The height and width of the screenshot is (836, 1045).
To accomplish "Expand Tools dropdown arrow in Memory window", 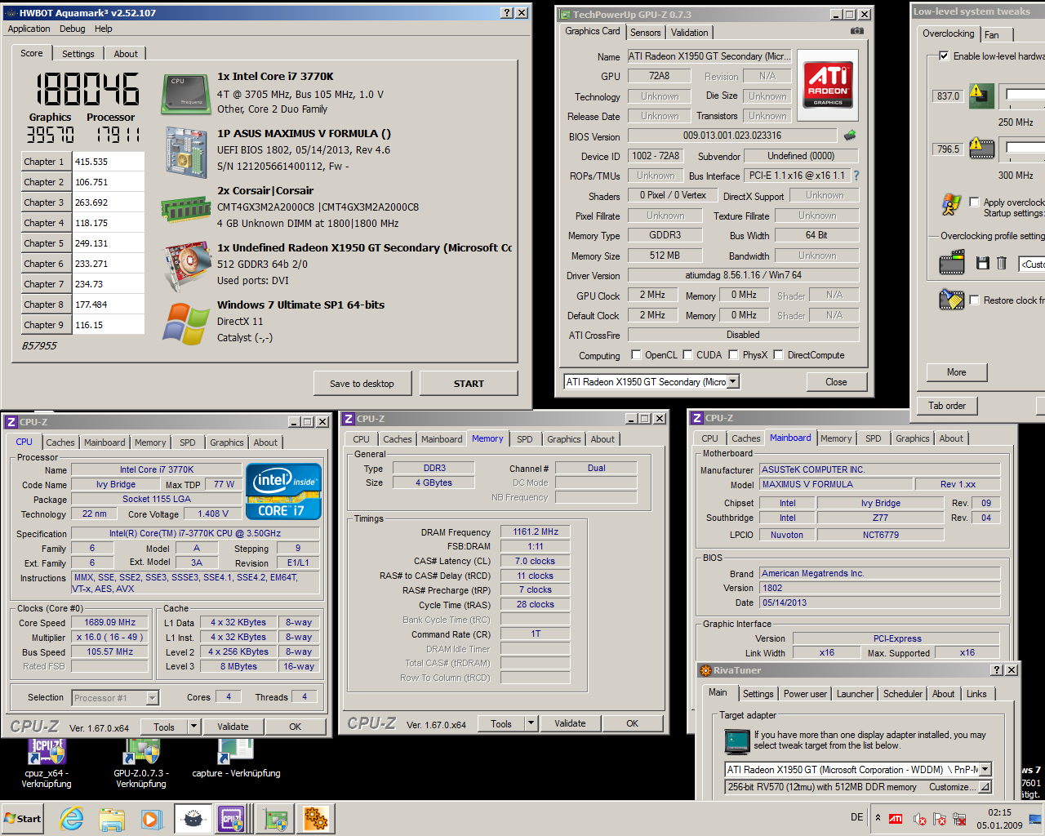I will [x=531, y=723].
